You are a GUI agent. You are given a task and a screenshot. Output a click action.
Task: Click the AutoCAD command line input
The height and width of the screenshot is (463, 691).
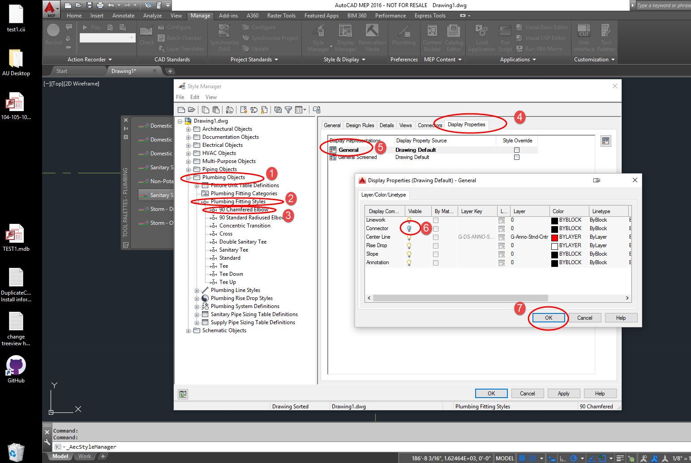tap(372, 447)
